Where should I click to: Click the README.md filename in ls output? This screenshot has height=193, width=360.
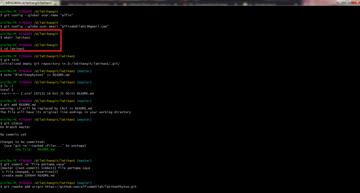coord(85,93)
